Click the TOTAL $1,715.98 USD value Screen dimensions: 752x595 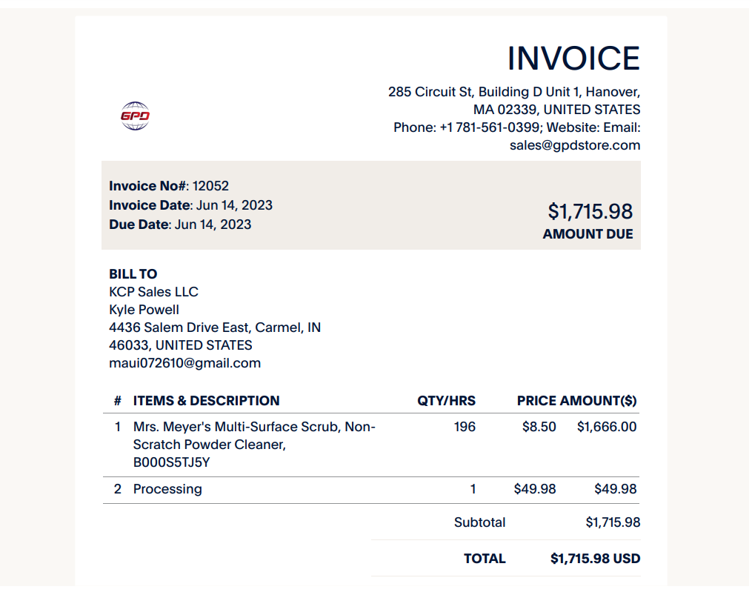[595, 559]
